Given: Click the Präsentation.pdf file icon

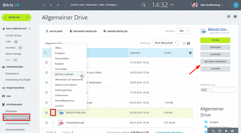Looking at the screenshot, I should (61, 122).
